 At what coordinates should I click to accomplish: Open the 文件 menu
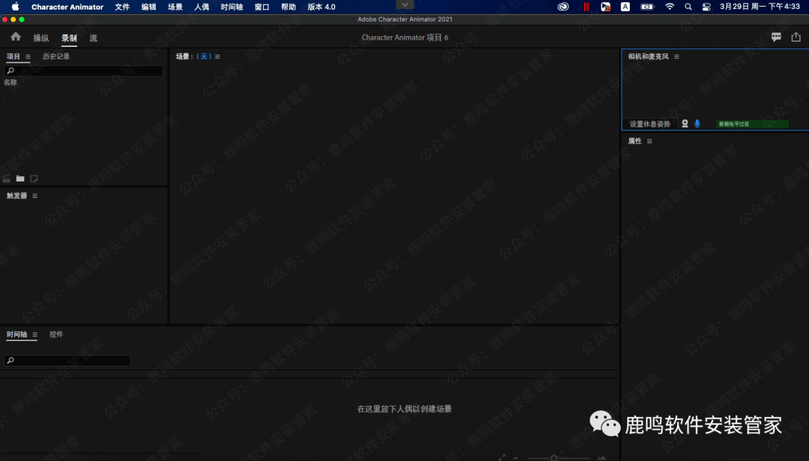[x=122, y=7]
